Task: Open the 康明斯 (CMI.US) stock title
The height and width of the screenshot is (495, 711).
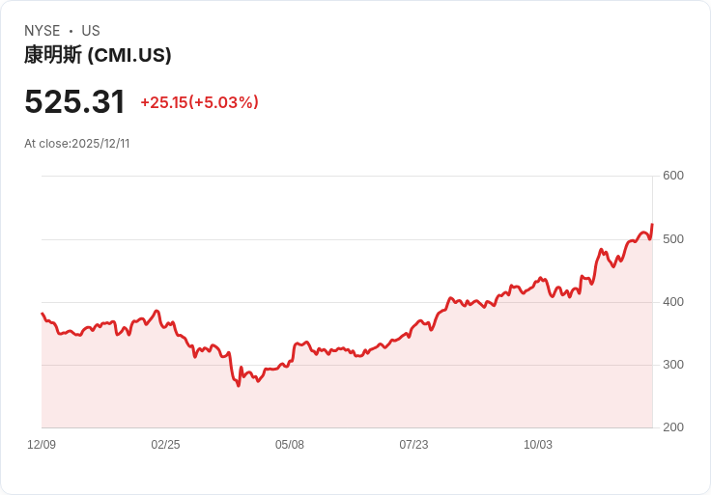Action: [x=98, y=55]
